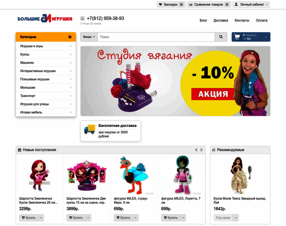Show previous items in Новые поступления
The height and width of the screenshot is (226, 286).
[196, 150]
